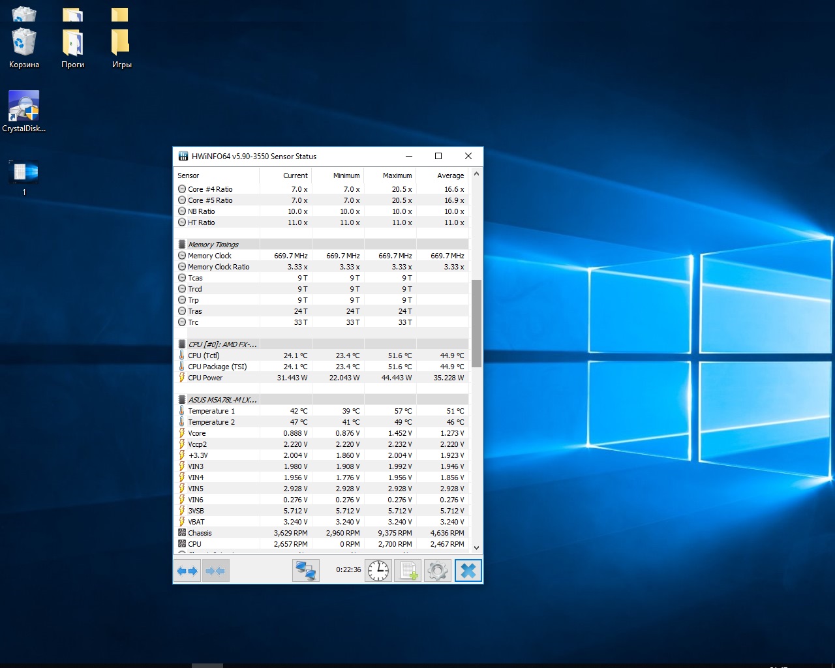
Task: Select the VIN6 sensor label
Action: click(196, 500)
